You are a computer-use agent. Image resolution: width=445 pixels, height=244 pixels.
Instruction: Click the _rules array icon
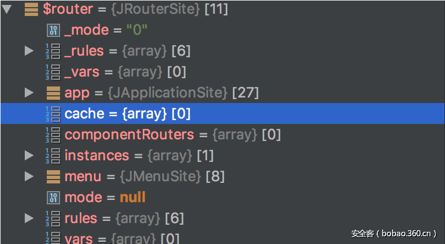coord(52,51)
